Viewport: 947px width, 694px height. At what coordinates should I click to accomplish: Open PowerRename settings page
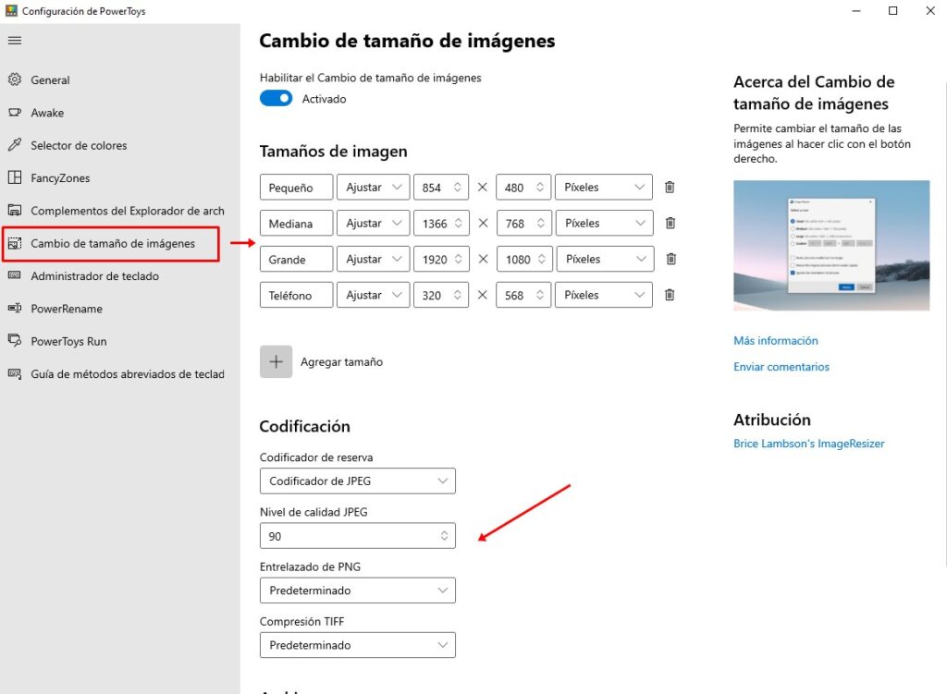pyautogui.click(x=67, y=309)
